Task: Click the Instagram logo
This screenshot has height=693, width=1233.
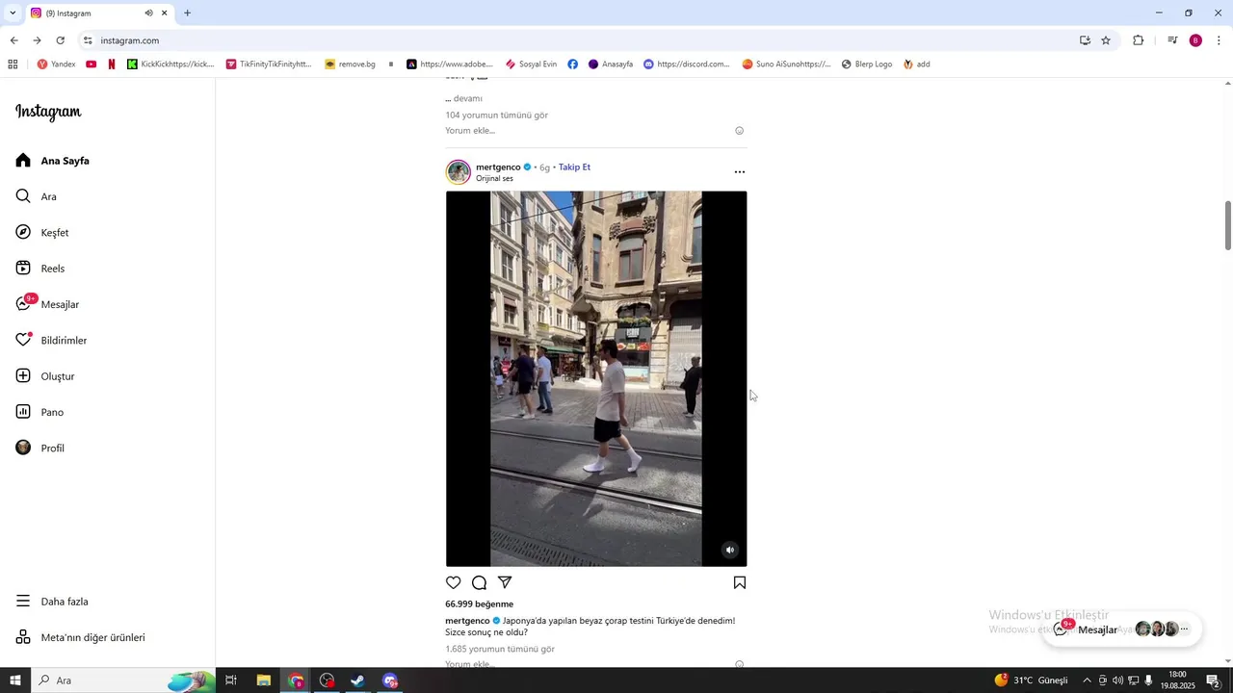Action: (x=48, y=112)
